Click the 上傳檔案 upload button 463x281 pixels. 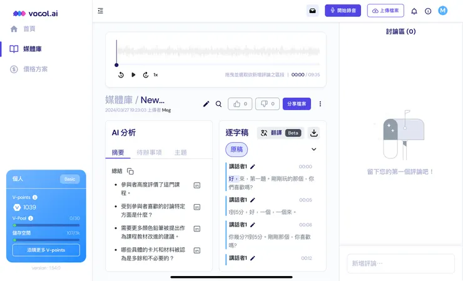[385, 11]
